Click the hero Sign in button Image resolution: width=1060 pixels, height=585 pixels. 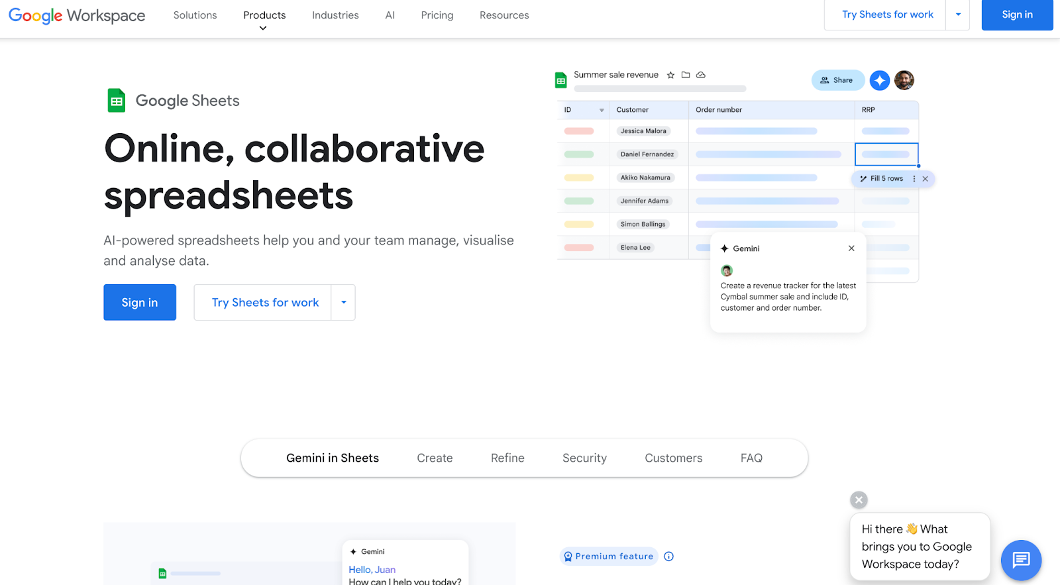[x=140, y=302]
